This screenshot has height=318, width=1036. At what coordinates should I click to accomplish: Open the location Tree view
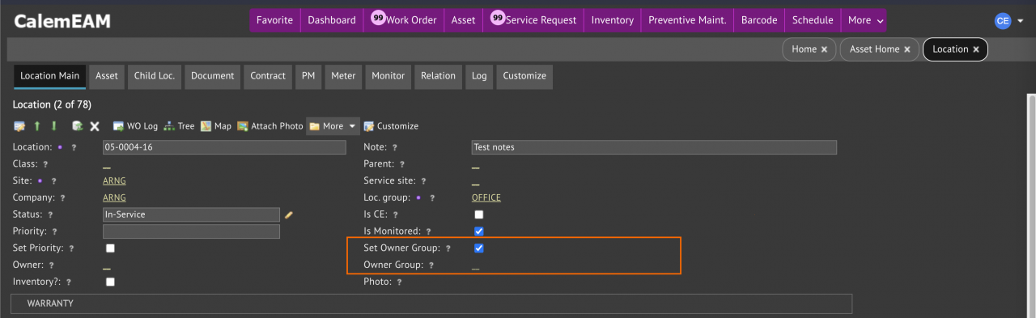pos(179,126)
